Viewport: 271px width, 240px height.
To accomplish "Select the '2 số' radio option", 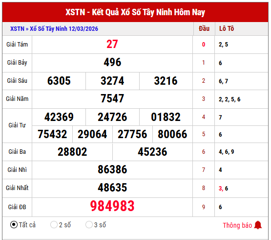I will coord(54,225).
